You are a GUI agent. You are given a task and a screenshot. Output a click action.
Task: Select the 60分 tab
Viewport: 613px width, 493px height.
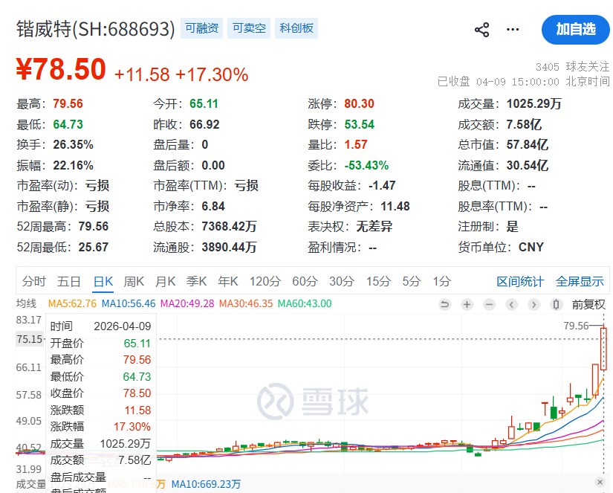tap(305, 281)
